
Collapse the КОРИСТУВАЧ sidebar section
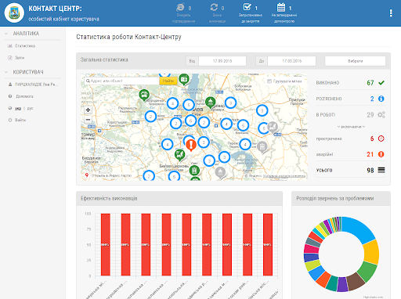click(6, 72)
